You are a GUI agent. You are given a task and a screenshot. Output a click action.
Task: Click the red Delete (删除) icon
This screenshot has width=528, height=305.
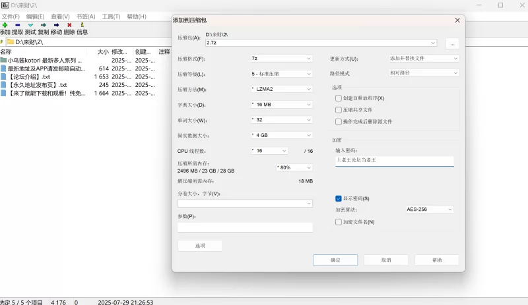click(69, 25)
